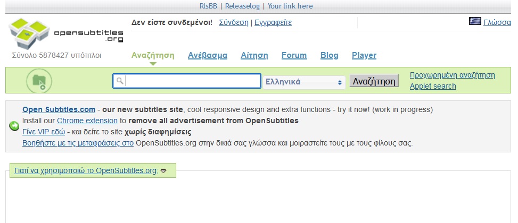Screen dimensions: 518x223
Task: Switch to the Ανέβασμα tab
Action: pos(208,55)
